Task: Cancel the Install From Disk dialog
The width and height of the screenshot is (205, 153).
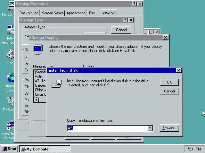Action: coord(169,91)
